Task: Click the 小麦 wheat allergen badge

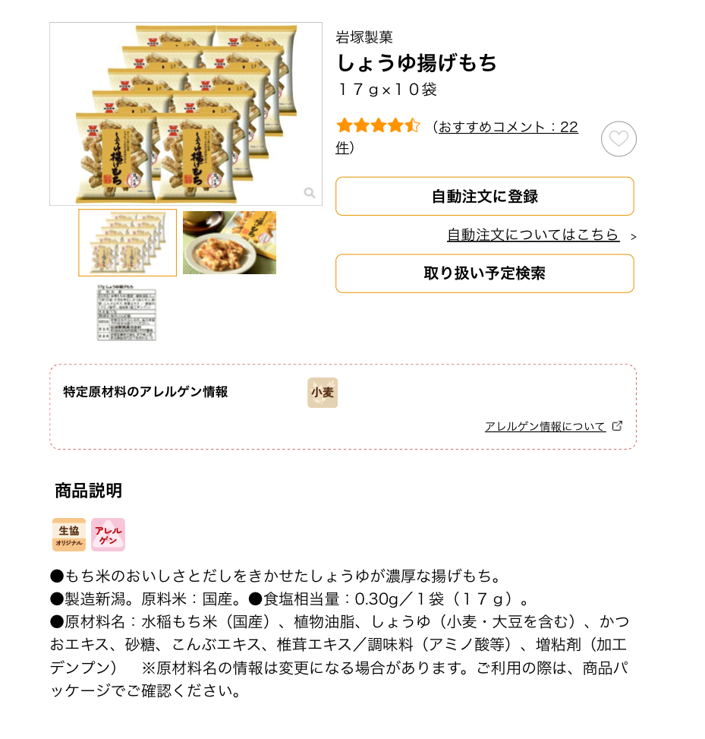Action: [323, 393]
